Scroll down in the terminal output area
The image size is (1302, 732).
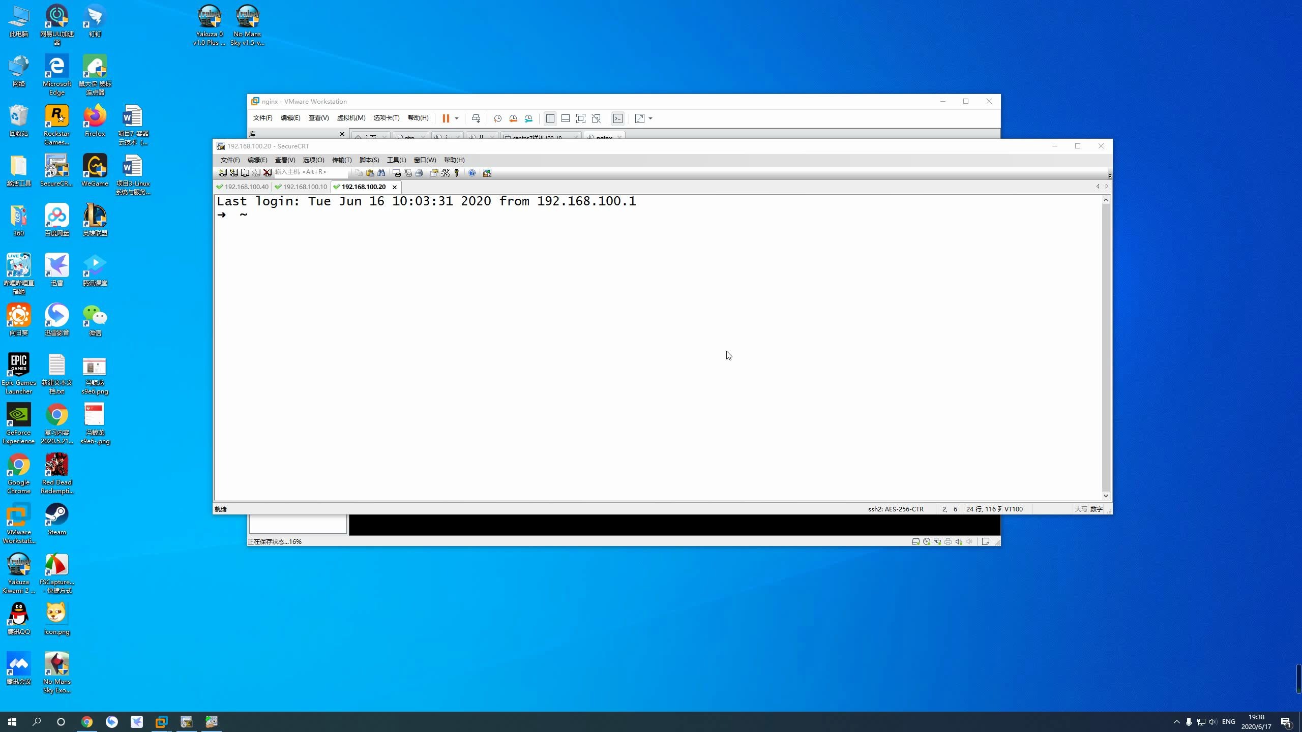pos(1105,496)
